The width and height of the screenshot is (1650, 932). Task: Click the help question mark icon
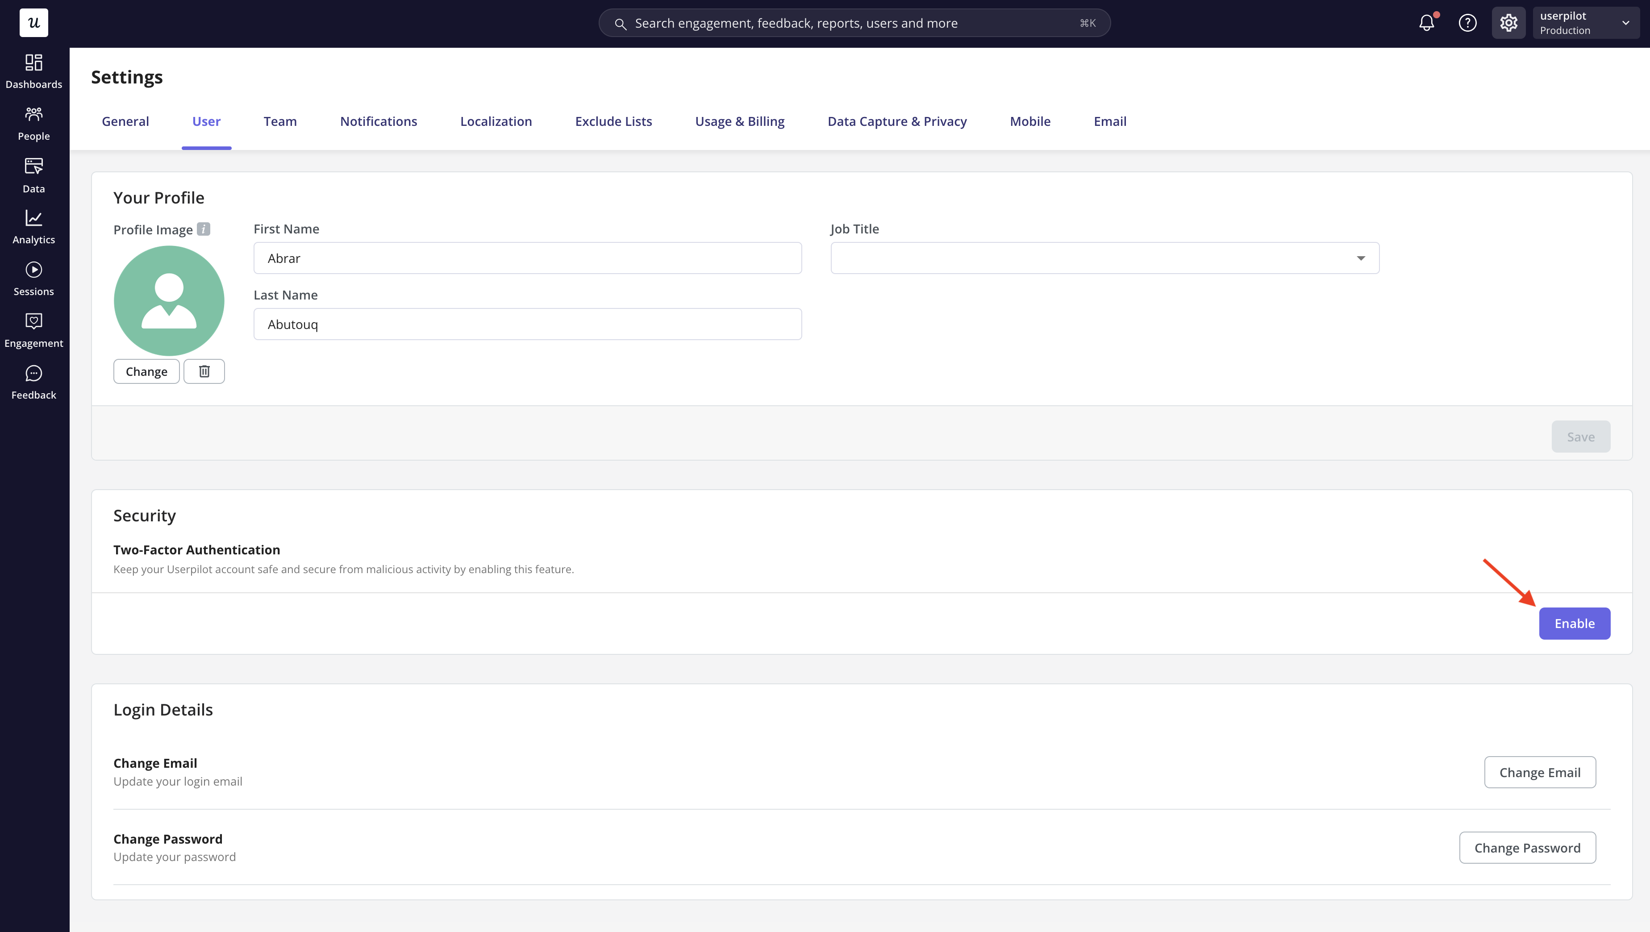pyautogui.click(x=1467, y=23)
